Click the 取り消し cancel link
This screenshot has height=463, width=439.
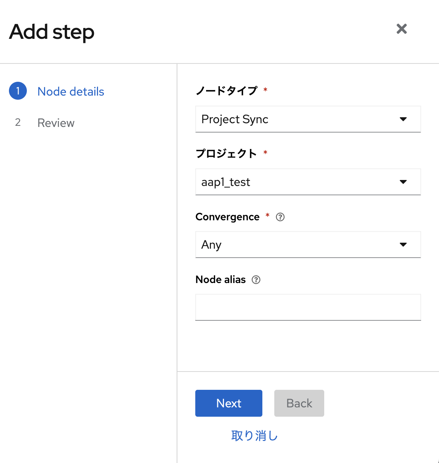pos(255,436)
